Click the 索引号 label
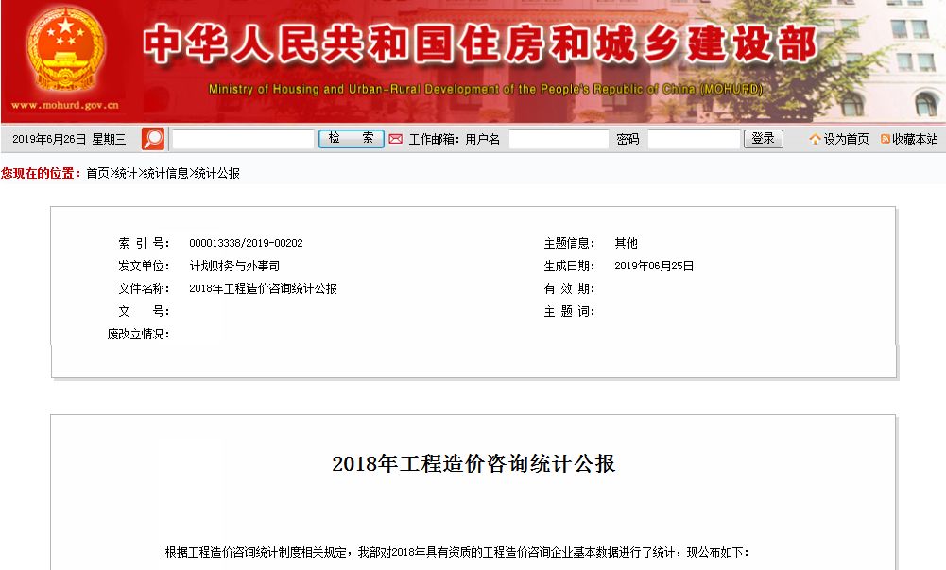This screenshot has height=570, width=946. coord(144,243)
